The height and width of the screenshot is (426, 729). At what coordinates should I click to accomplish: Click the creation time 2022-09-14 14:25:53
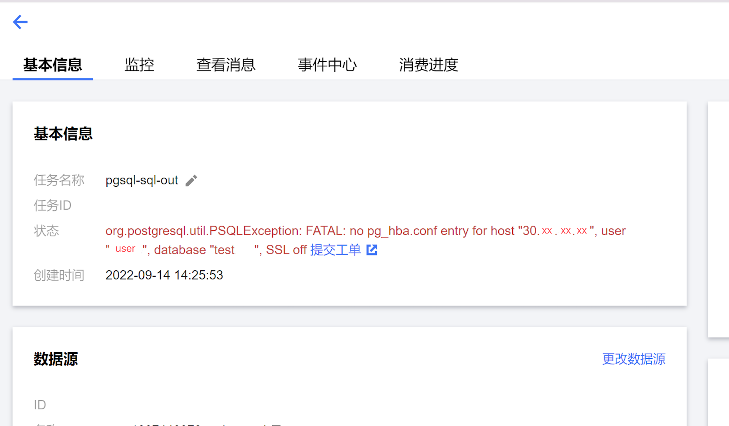click(164, 275)
